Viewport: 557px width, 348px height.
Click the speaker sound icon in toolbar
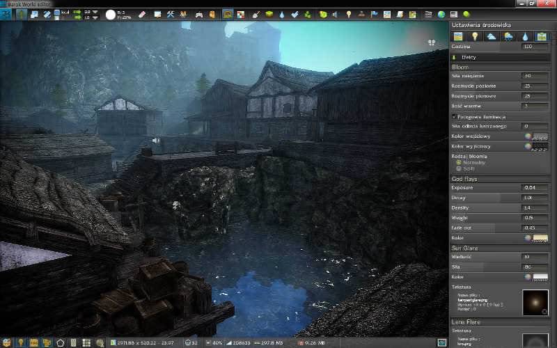click(x=335, y=15)
